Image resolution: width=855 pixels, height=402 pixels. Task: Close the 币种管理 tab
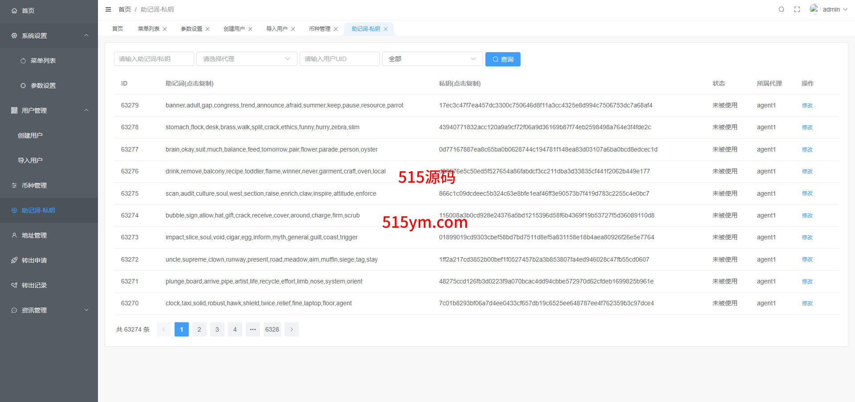click(336, 29)
